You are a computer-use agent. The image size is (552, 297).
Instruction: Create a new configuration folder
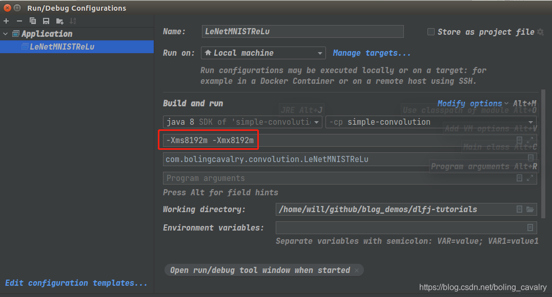pyautogui.click(x=60, y=21)
